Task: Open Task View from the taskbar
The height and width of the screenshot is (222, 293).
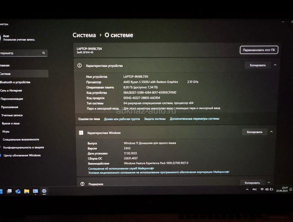Action: click(x=9, y=191)
